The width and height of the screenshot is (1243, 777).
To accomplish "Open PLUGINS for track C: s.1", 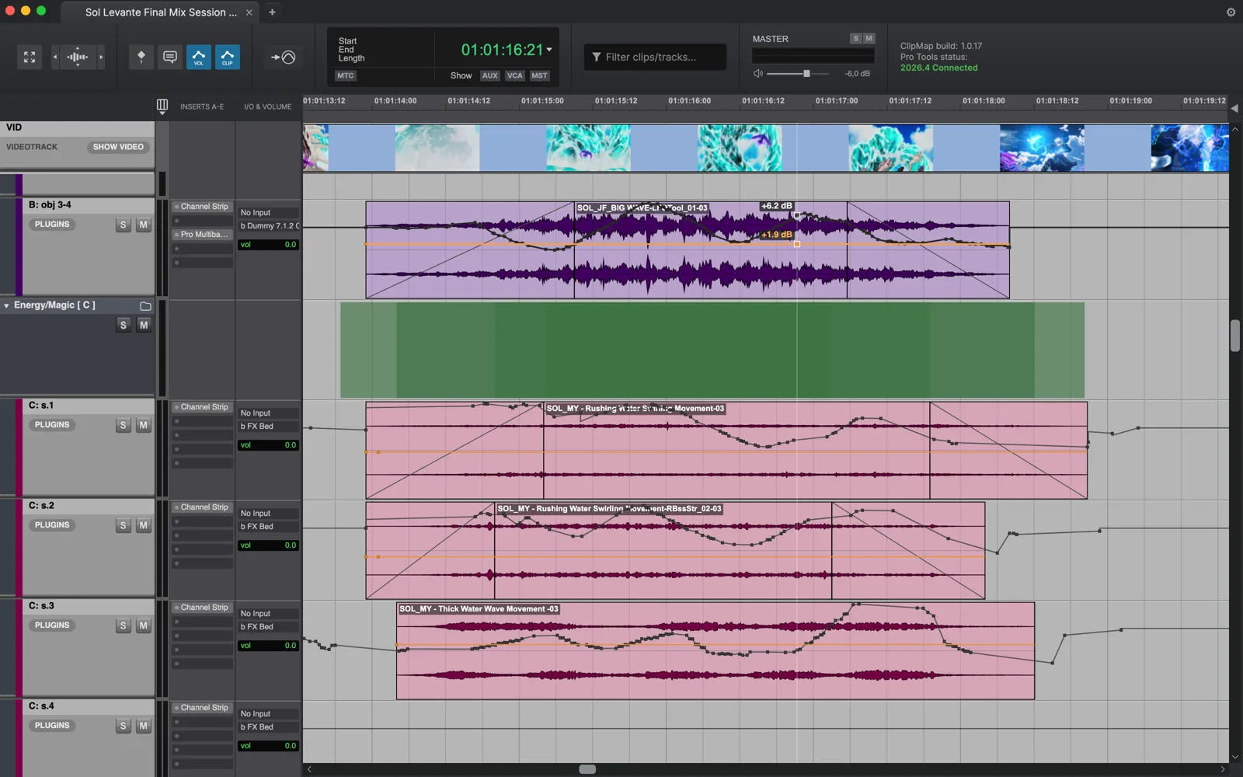I will pos(52,424).
